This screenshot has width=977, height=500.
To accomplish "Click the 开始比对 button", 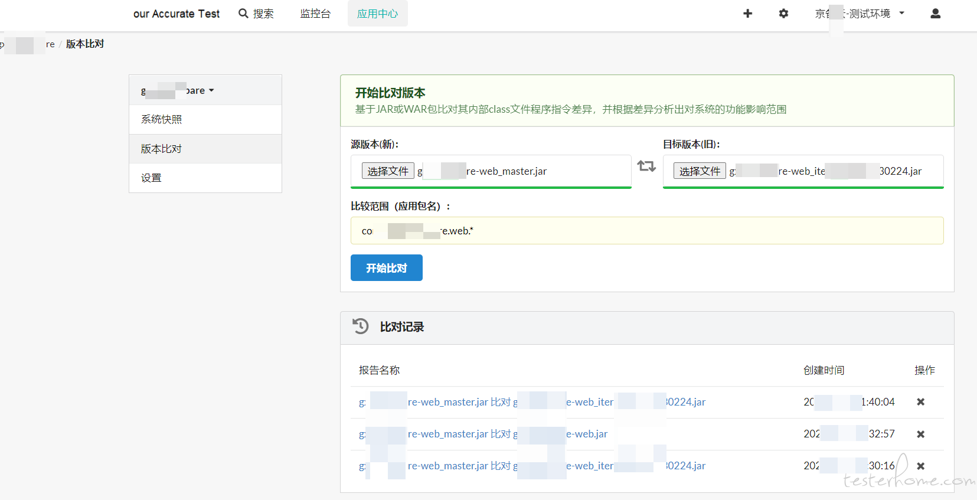I will (387, 268).
